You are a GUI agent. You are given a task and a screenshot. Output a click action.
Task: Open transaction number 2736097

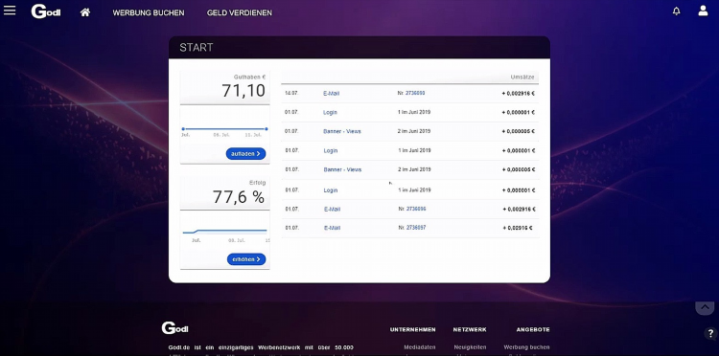[416, 228]
